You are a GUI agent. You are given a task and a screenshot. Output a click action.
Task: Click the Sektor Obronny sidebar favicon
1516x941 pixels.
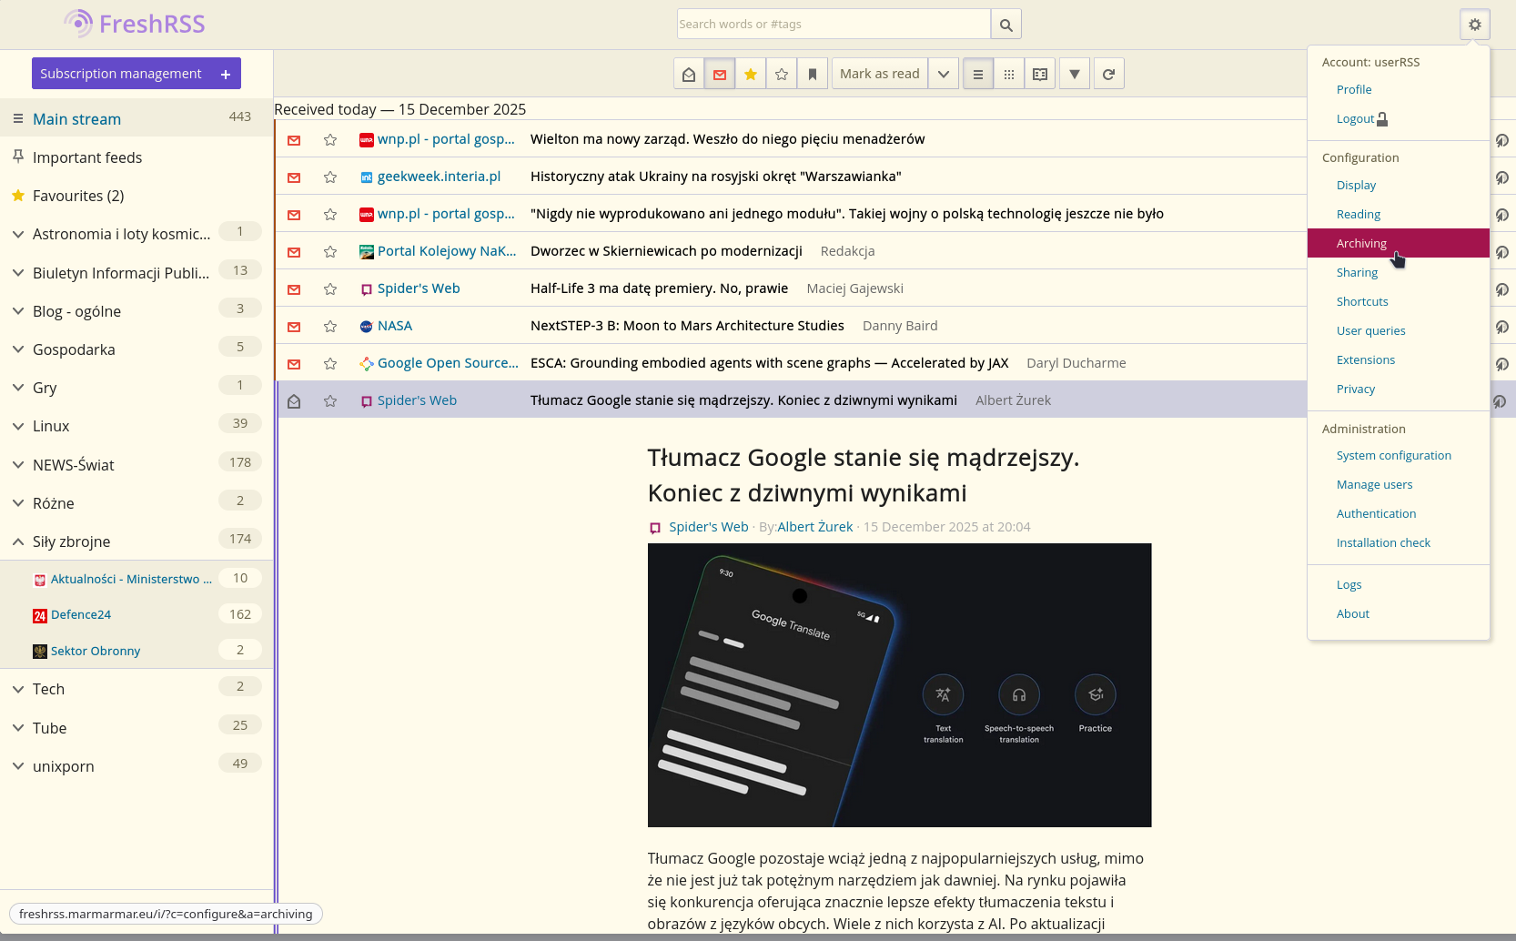40,652
